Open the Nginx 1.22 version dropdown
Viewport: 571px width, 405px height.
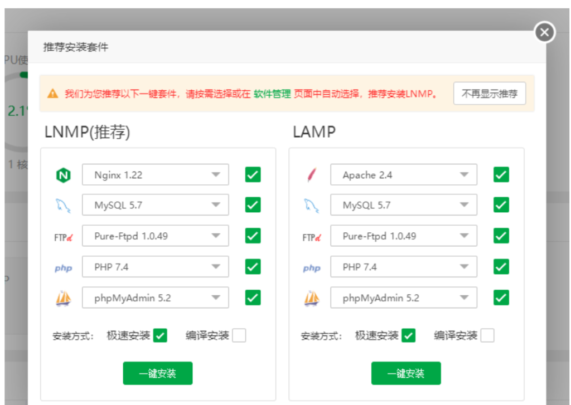click(x=156, y=175)
